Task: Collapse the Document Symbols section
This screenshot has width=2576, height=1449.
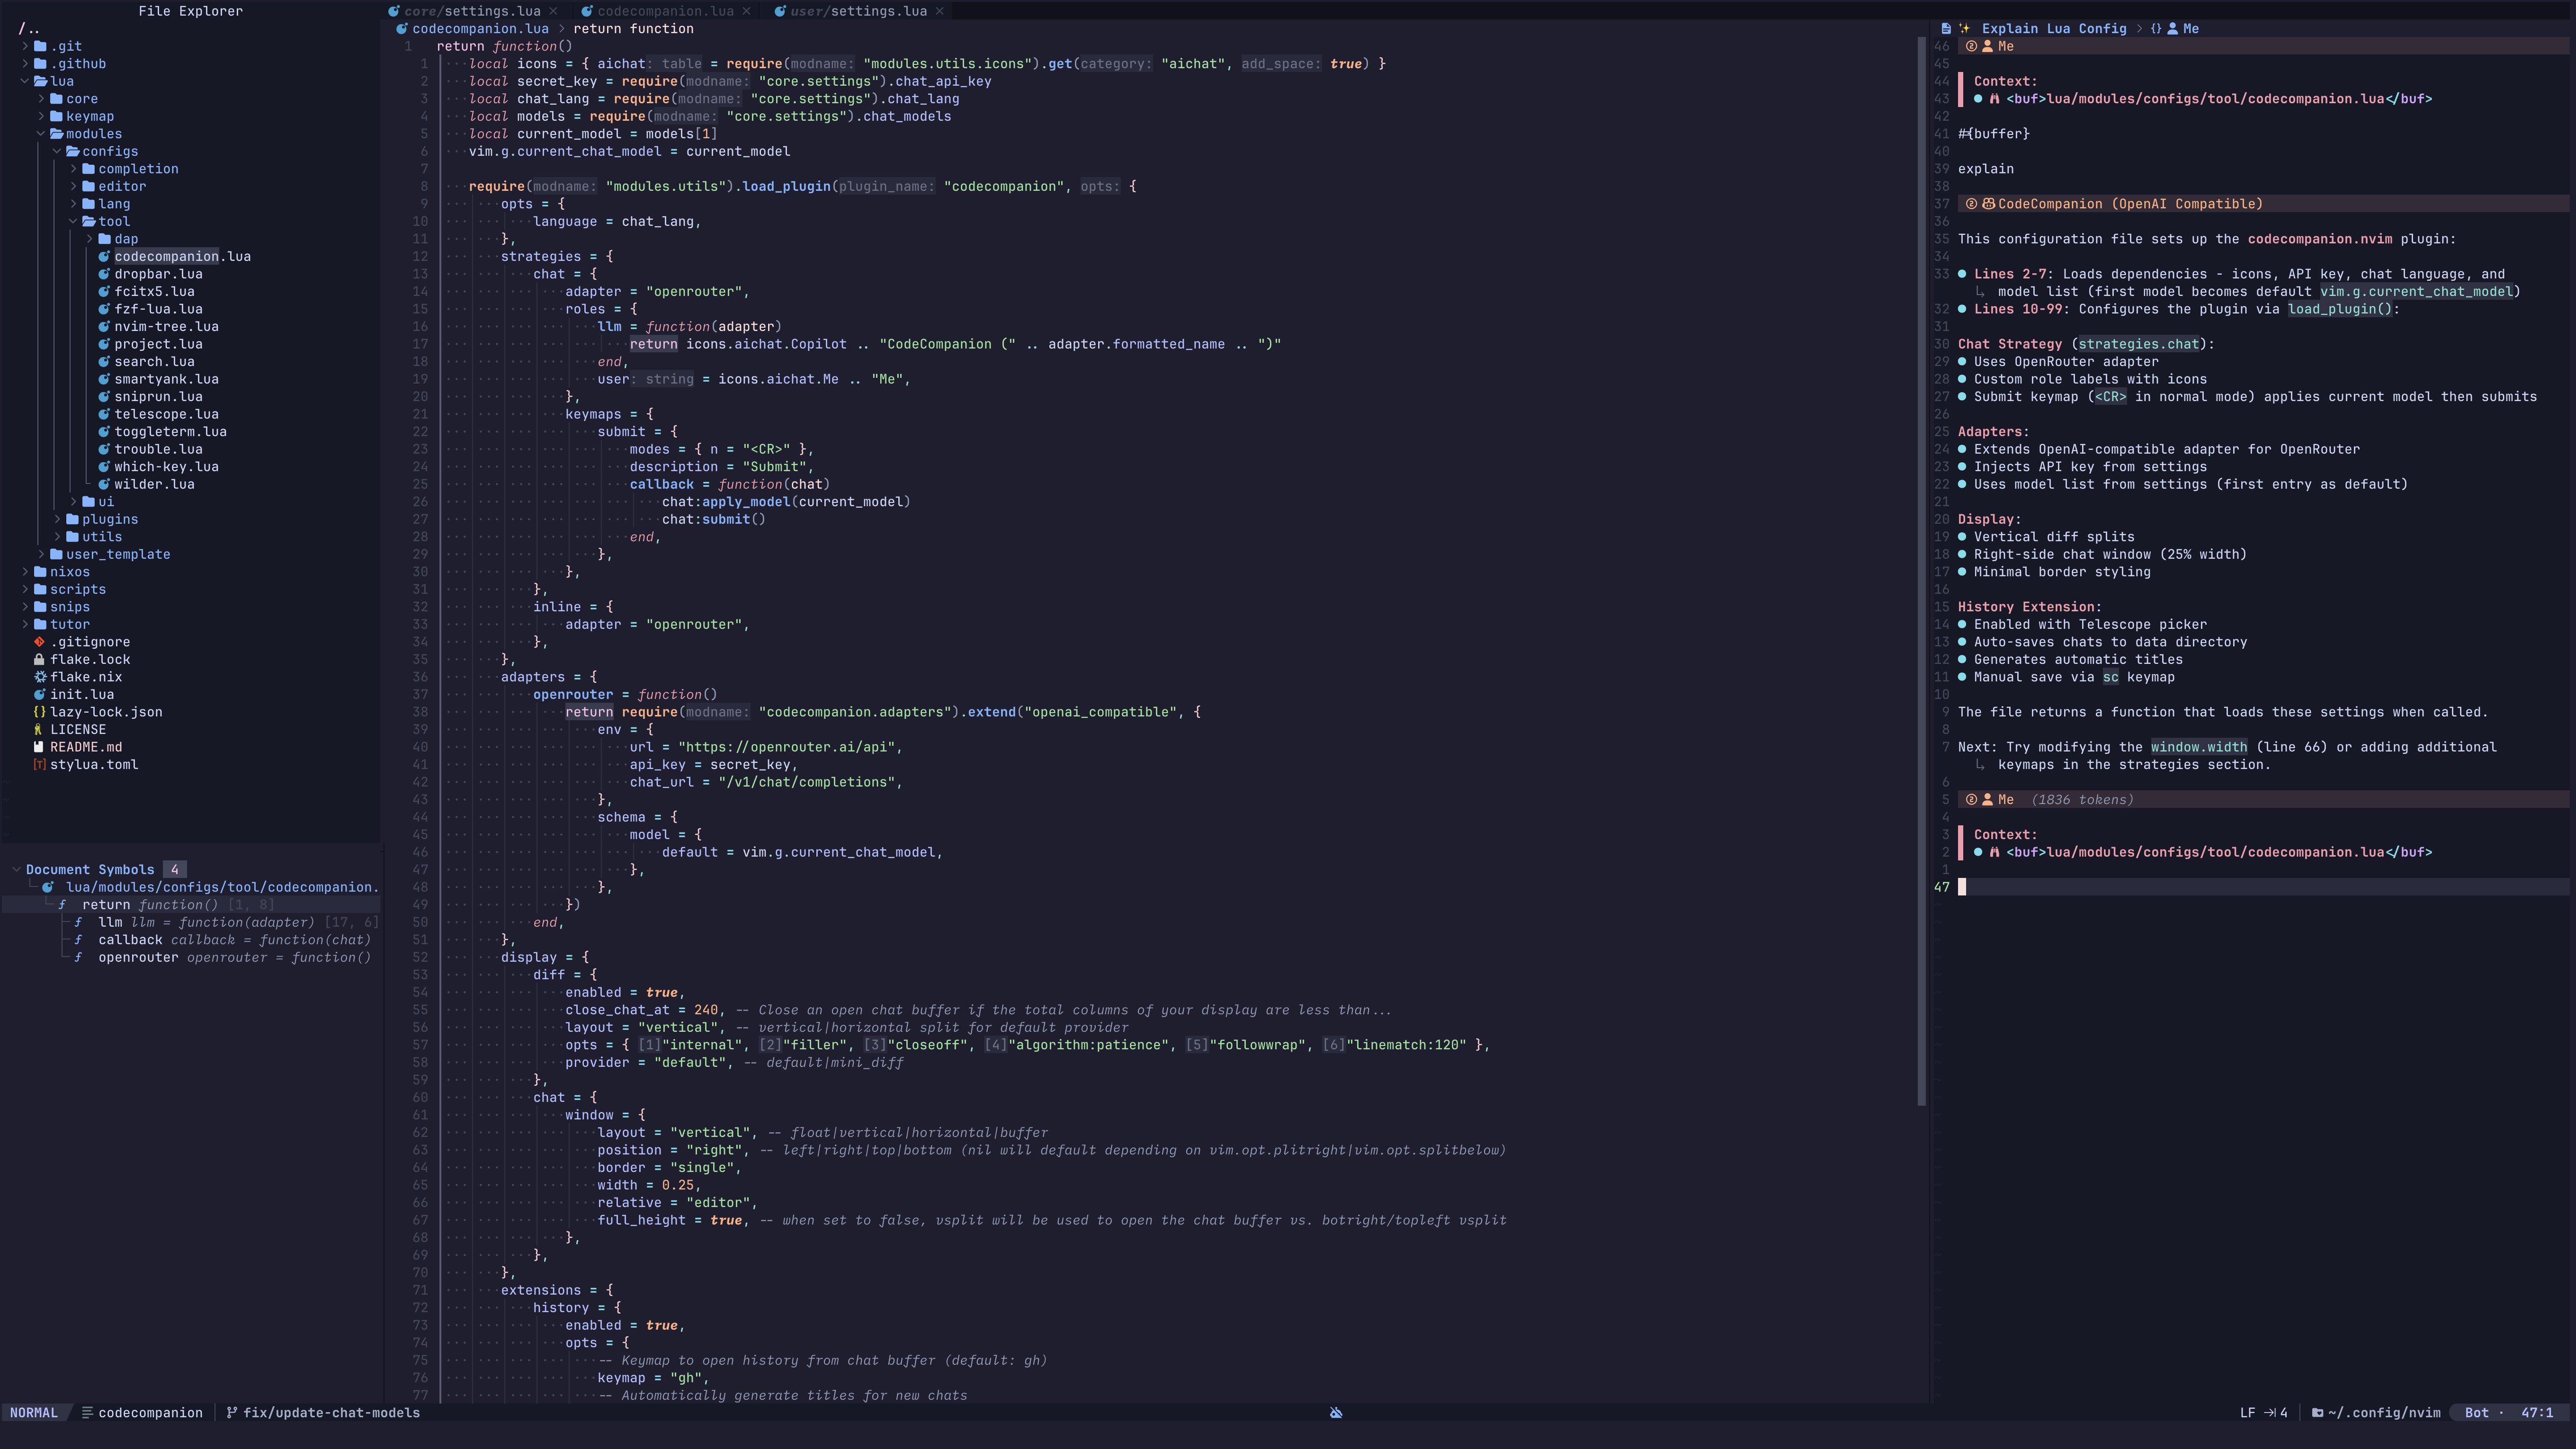Action: (x=16, y=869)
